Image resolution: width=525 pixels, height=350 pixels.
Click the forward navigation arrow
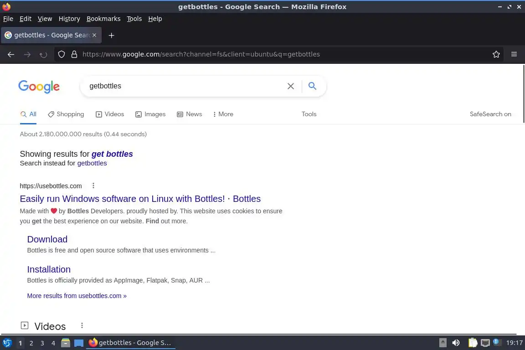27,54
